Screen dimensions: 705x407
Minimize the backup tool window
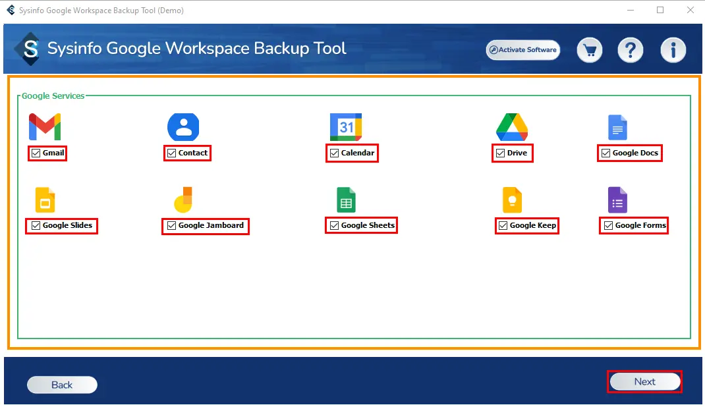click(x=631, y=10)
